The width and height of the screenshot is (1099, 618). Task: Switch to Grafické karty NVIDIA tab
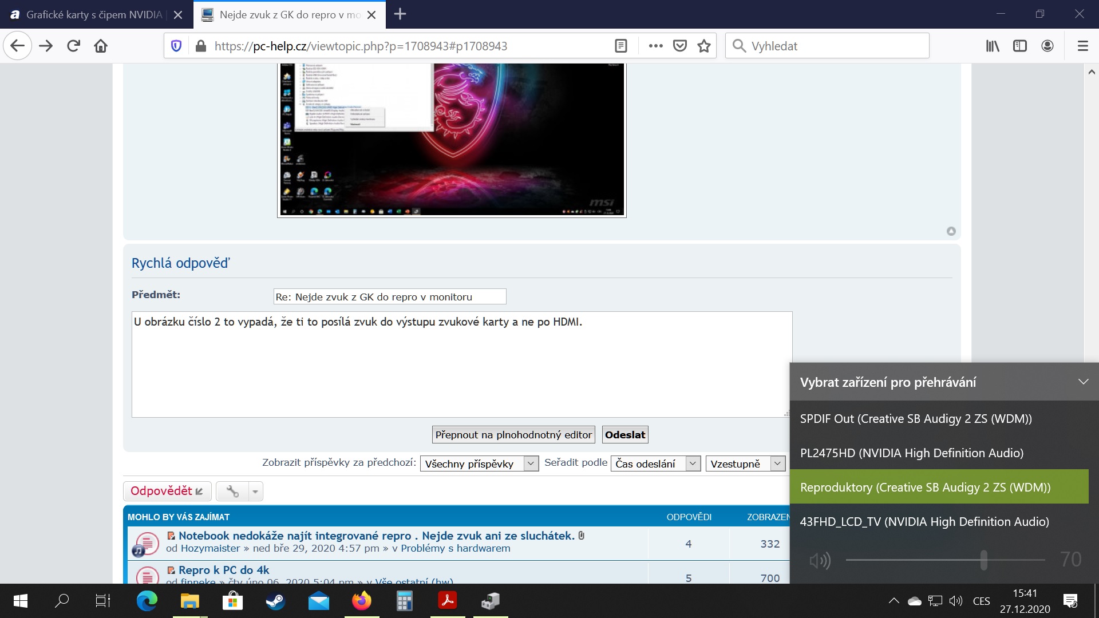point(94,14)
